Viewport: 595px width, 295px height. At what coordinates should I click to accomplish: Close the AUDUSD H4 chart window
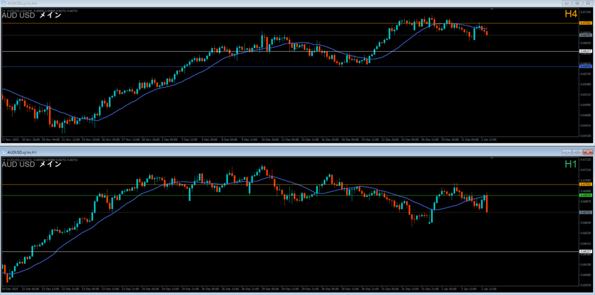point(587,3)
